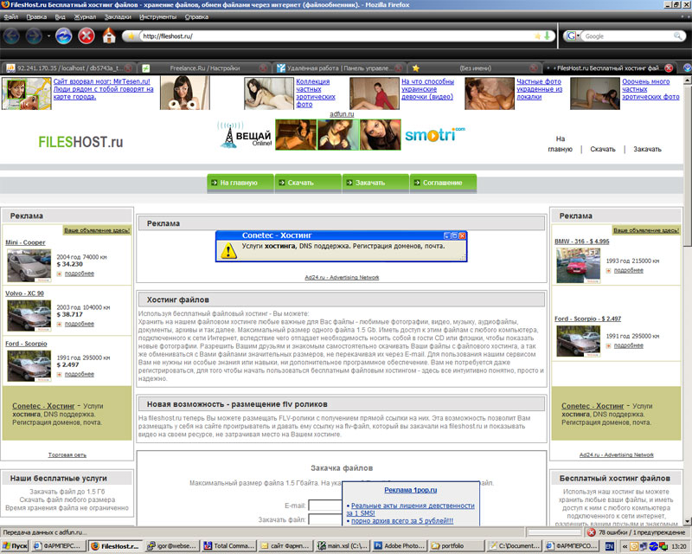Click the Коллекция частных эротических фото link
Screen dimensions: 692x554
click(315, 93)
